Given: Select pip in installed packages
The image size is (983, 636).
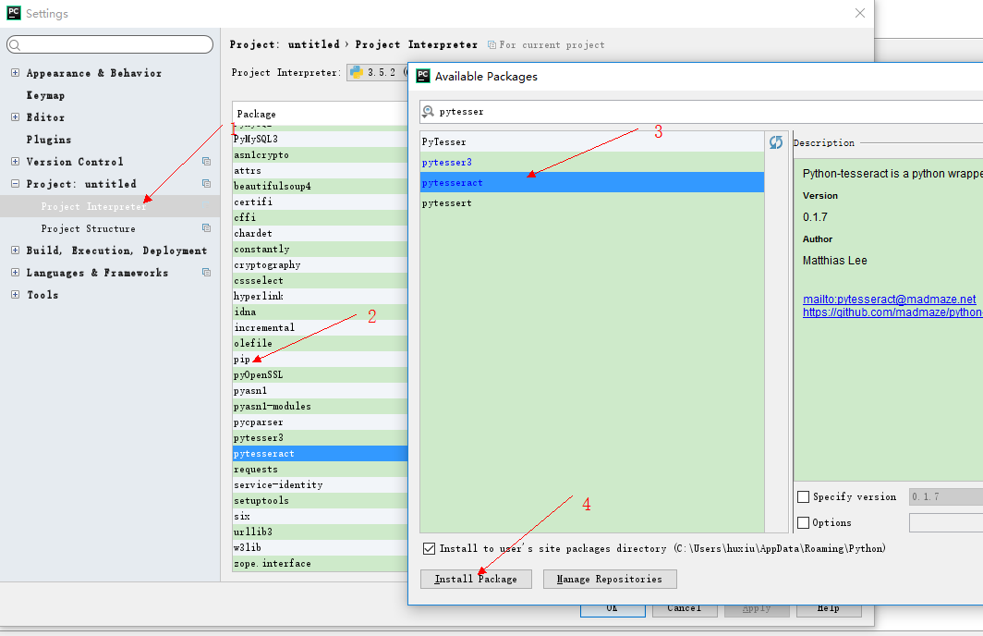Looking at the screenshot, I should (320, 359).
